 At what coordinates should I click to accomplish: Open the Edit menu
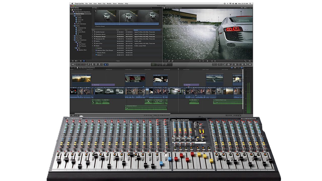(91, 4)
